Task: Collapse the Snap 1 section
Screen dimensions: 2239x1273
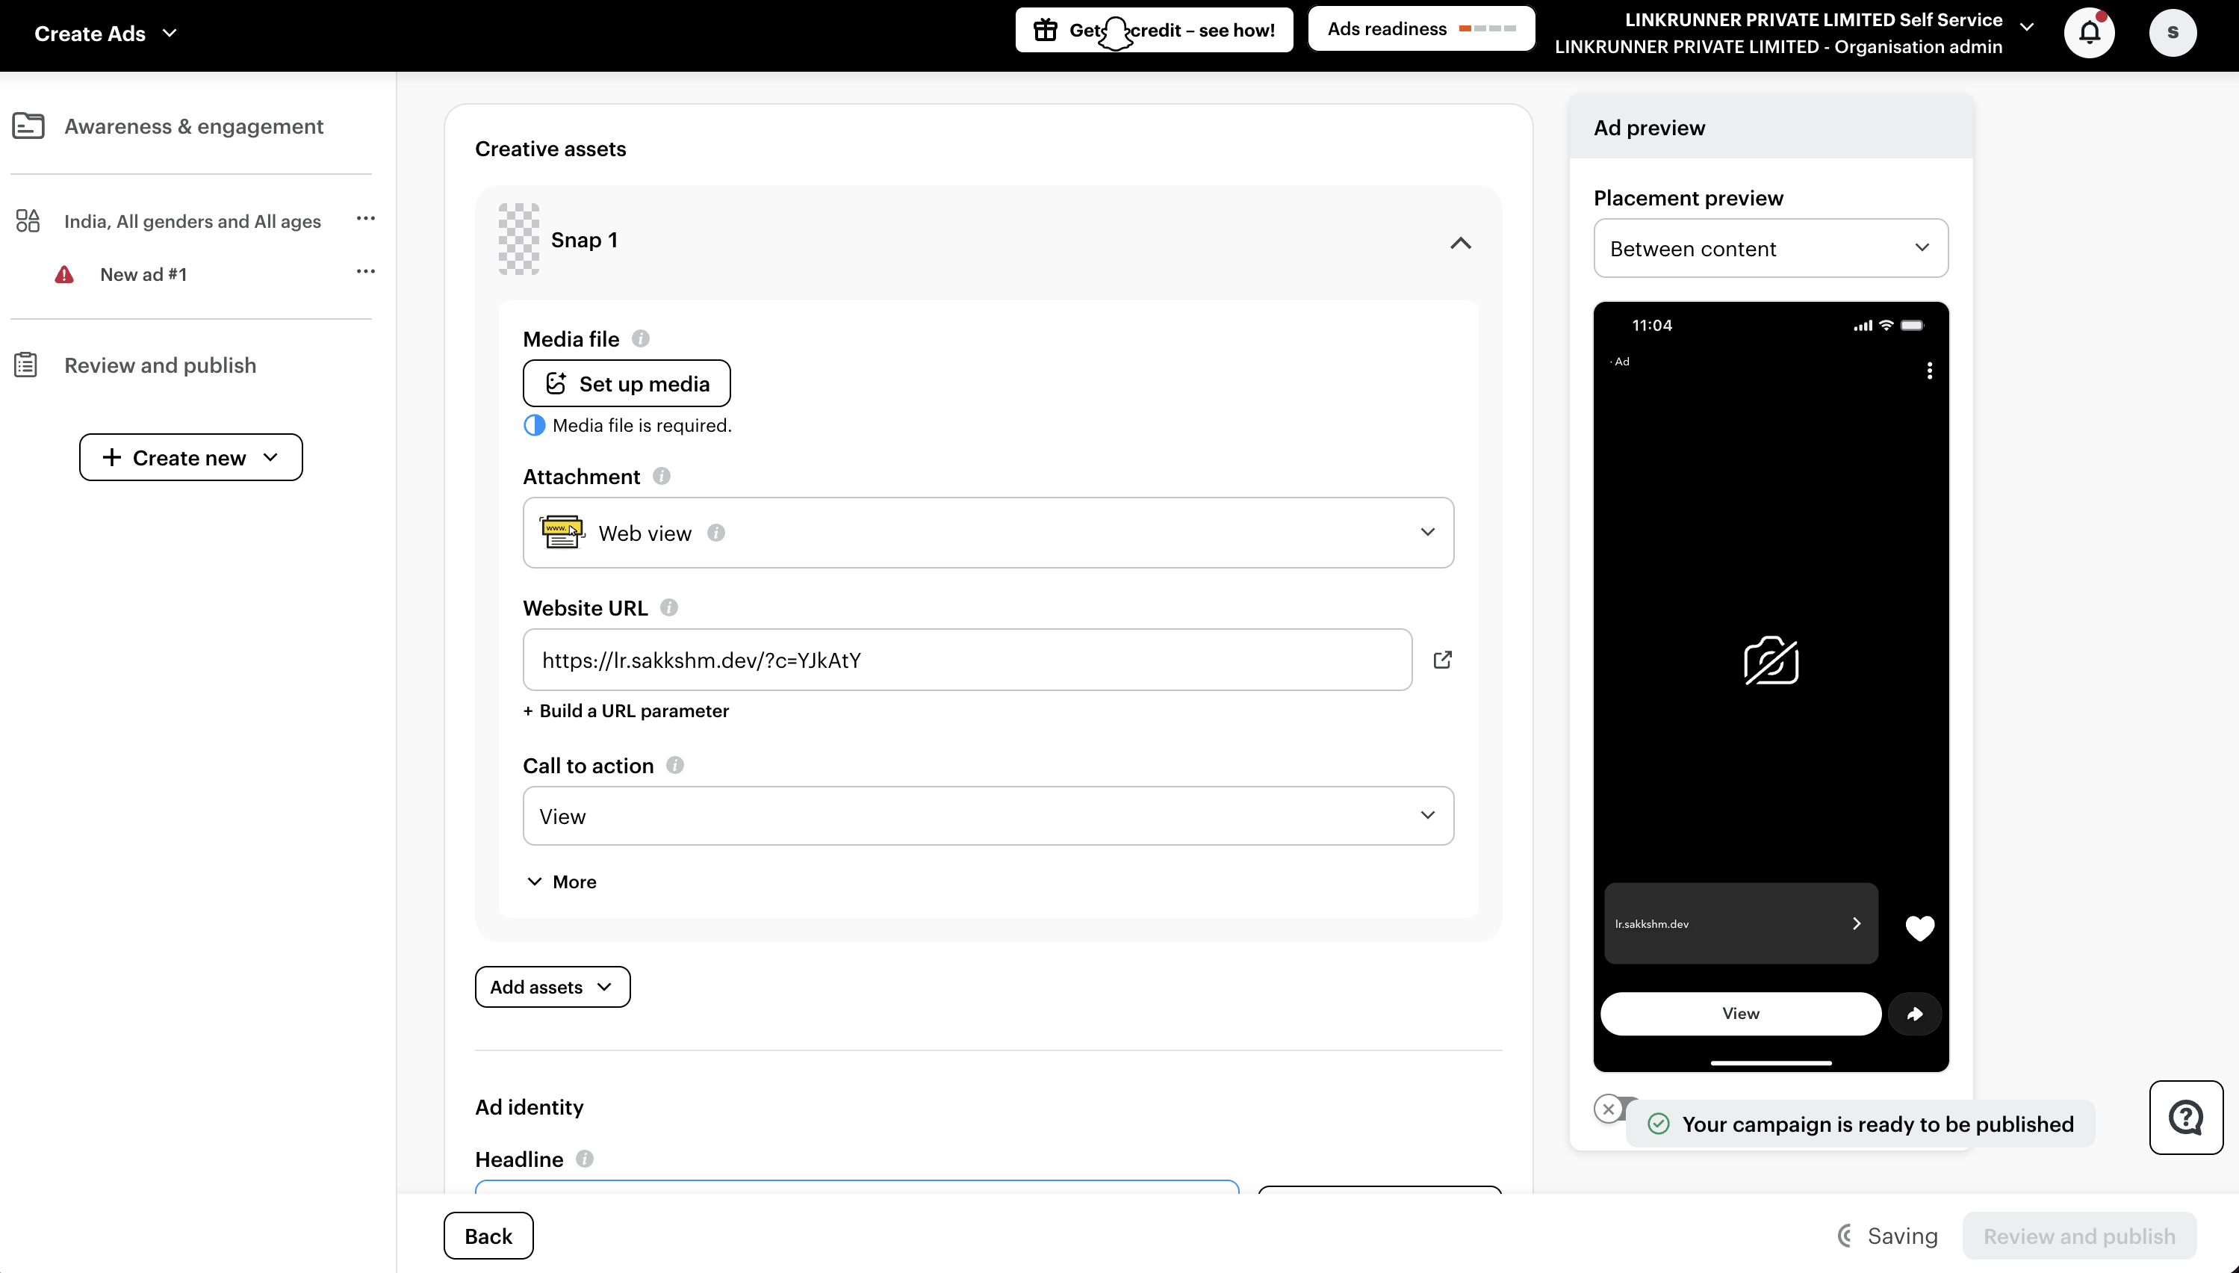Action: tap(1460, 242)
